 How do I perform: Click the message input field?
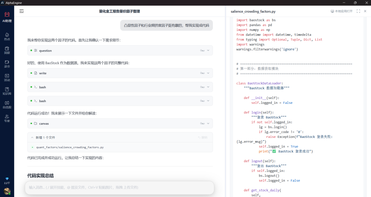click(x=120, y=187)
